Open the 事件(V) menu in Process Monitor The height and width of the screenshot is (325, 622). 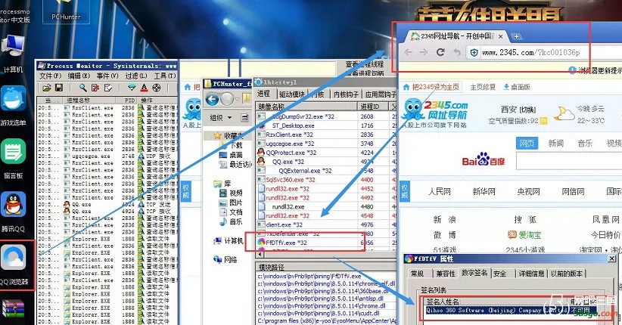[x=107, y=76]
